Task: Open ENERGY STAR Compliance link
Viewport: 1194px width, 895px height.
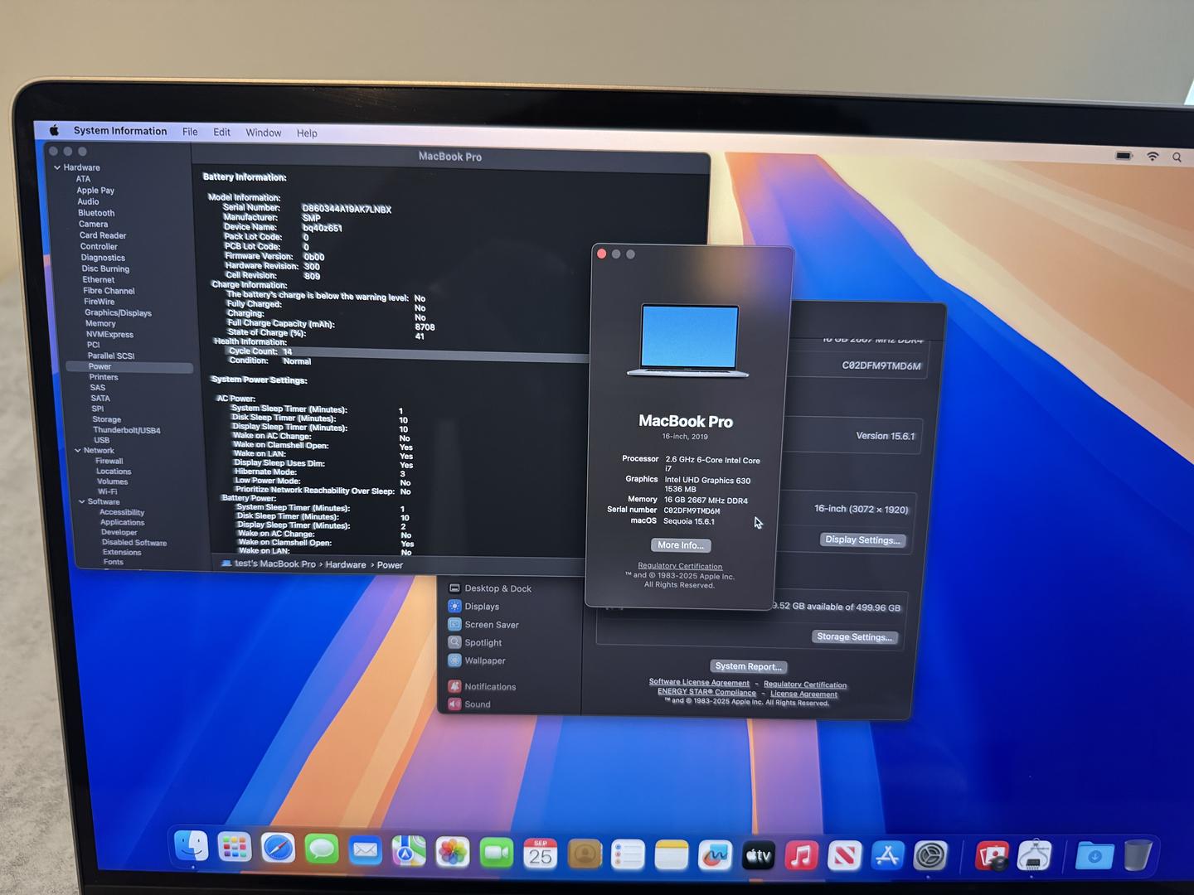Action: pyautogui.click(x=706, y=692)
